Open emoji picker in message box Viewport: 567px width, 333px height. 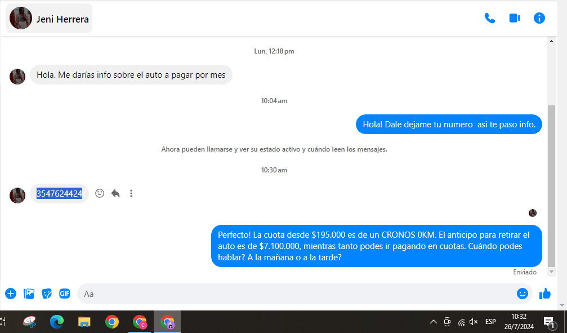522,294
